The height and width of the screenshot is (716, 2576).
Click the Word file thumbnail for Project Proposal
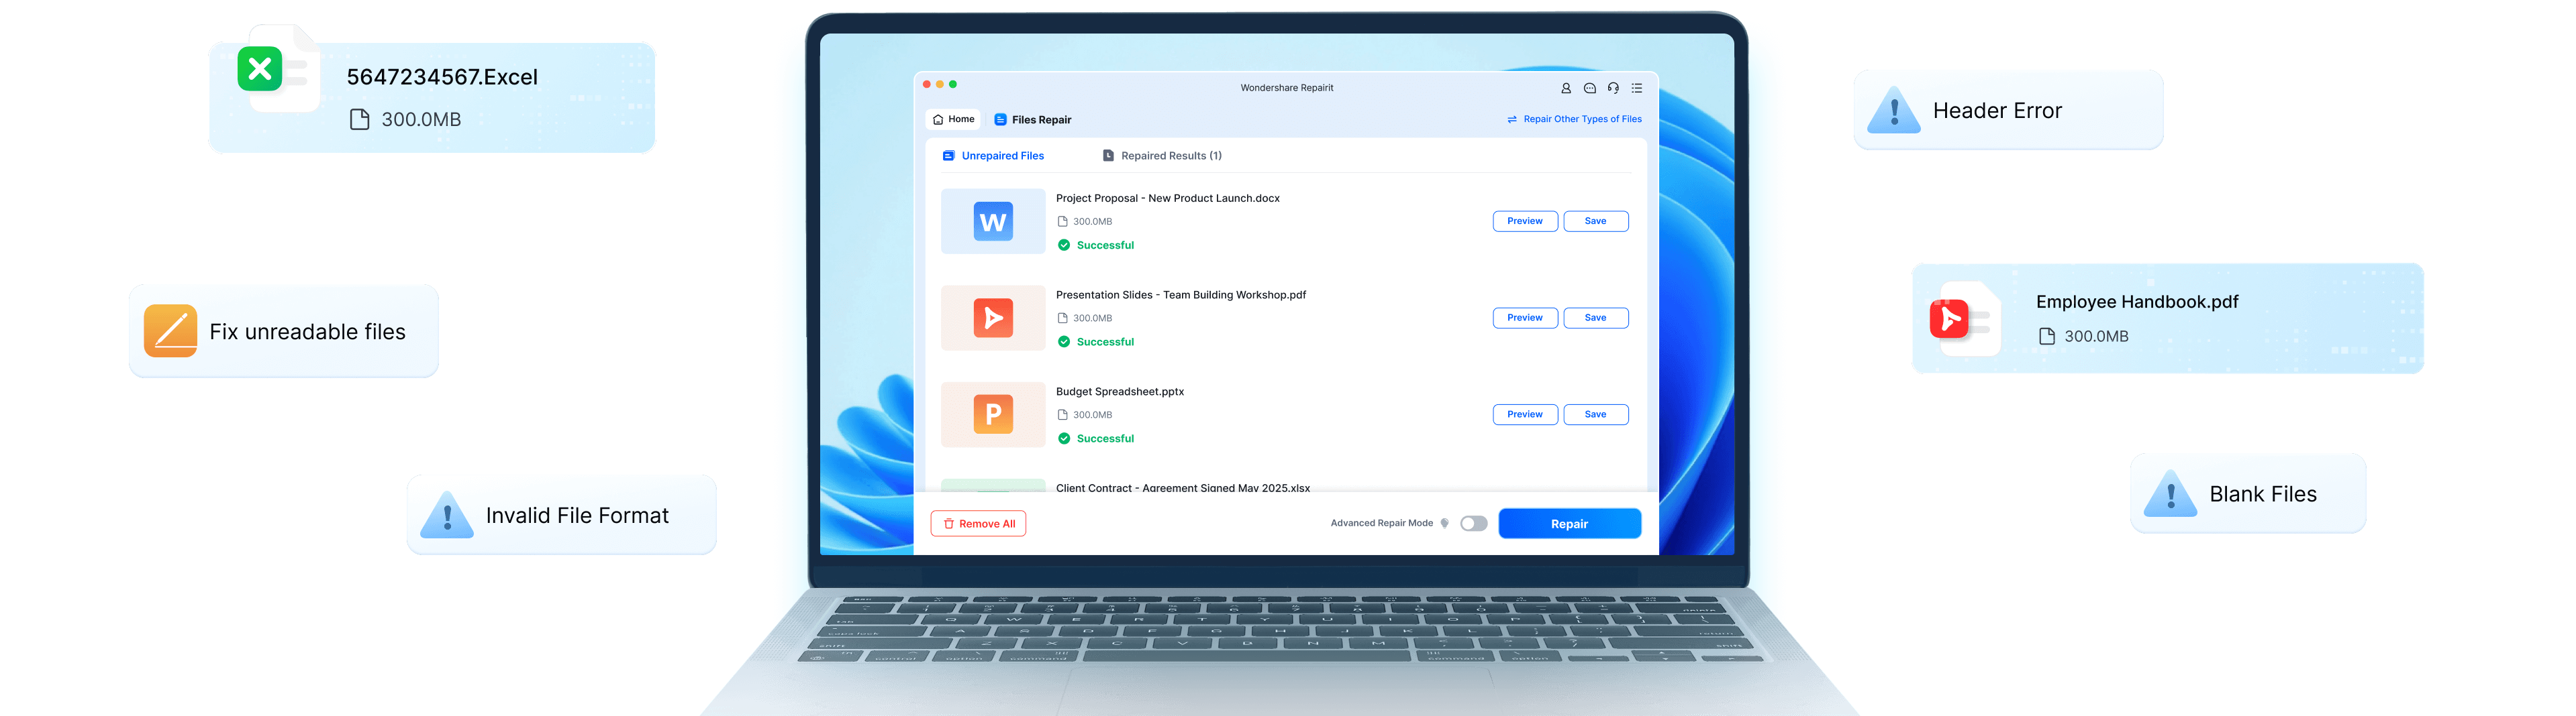pyautogui.click(x=993, y=222)
